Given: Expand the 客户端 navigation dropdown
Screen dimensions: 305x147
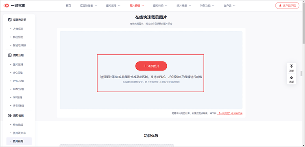Looking at the screenshot, I should point(229,6).
